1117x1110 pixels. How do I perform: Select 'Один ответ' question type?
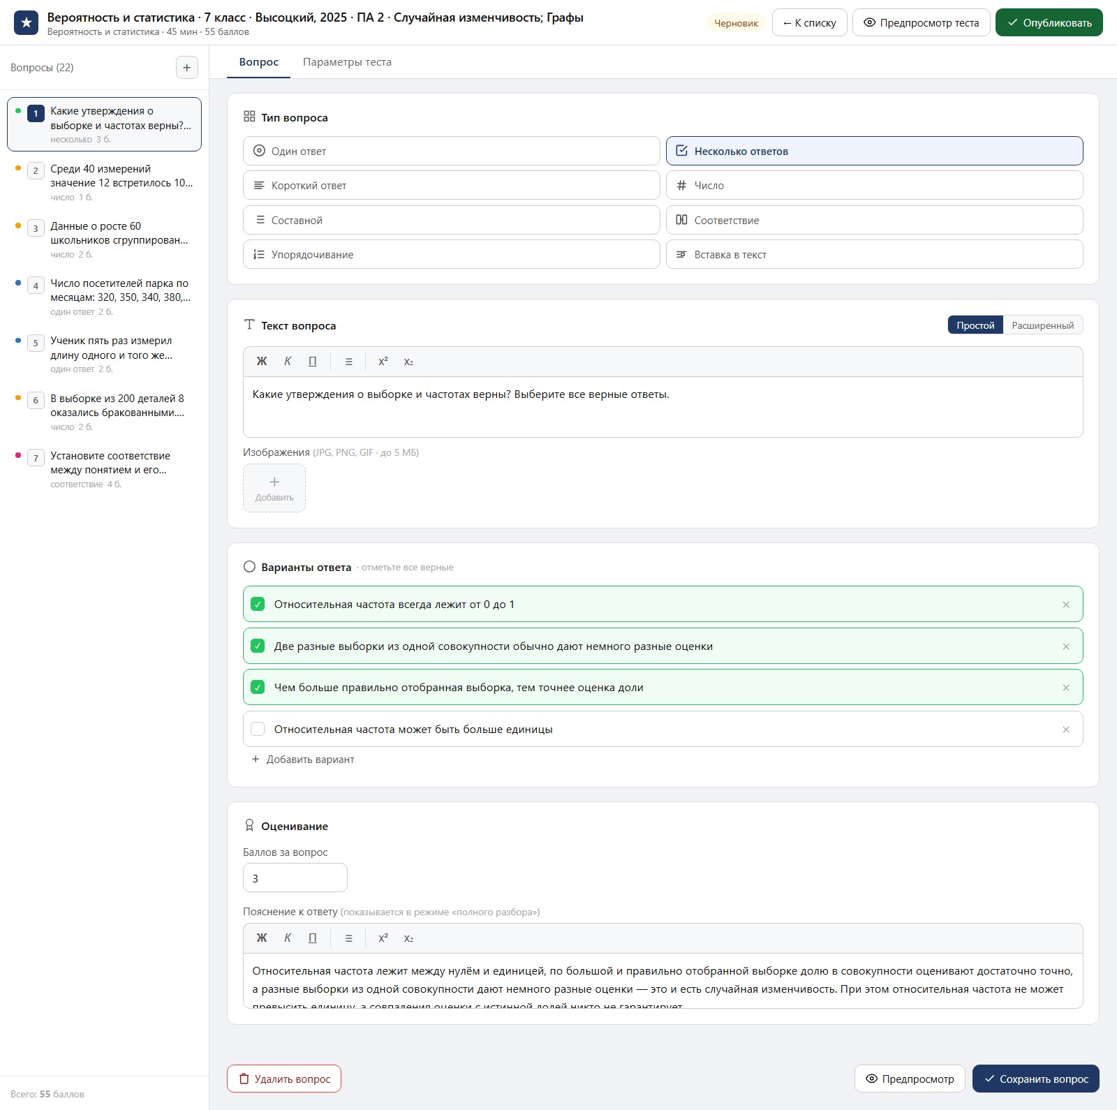point(452,151)
